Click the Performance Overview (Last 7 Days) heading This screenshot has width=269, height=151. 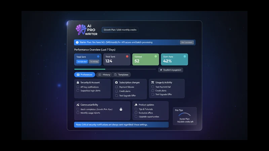point(95,50)
